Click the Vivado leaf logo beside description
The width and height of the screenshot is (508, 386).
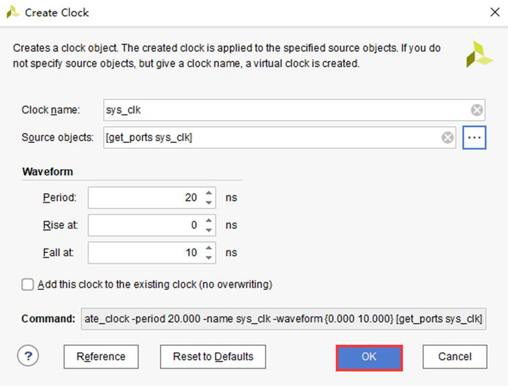coord(479,54)
